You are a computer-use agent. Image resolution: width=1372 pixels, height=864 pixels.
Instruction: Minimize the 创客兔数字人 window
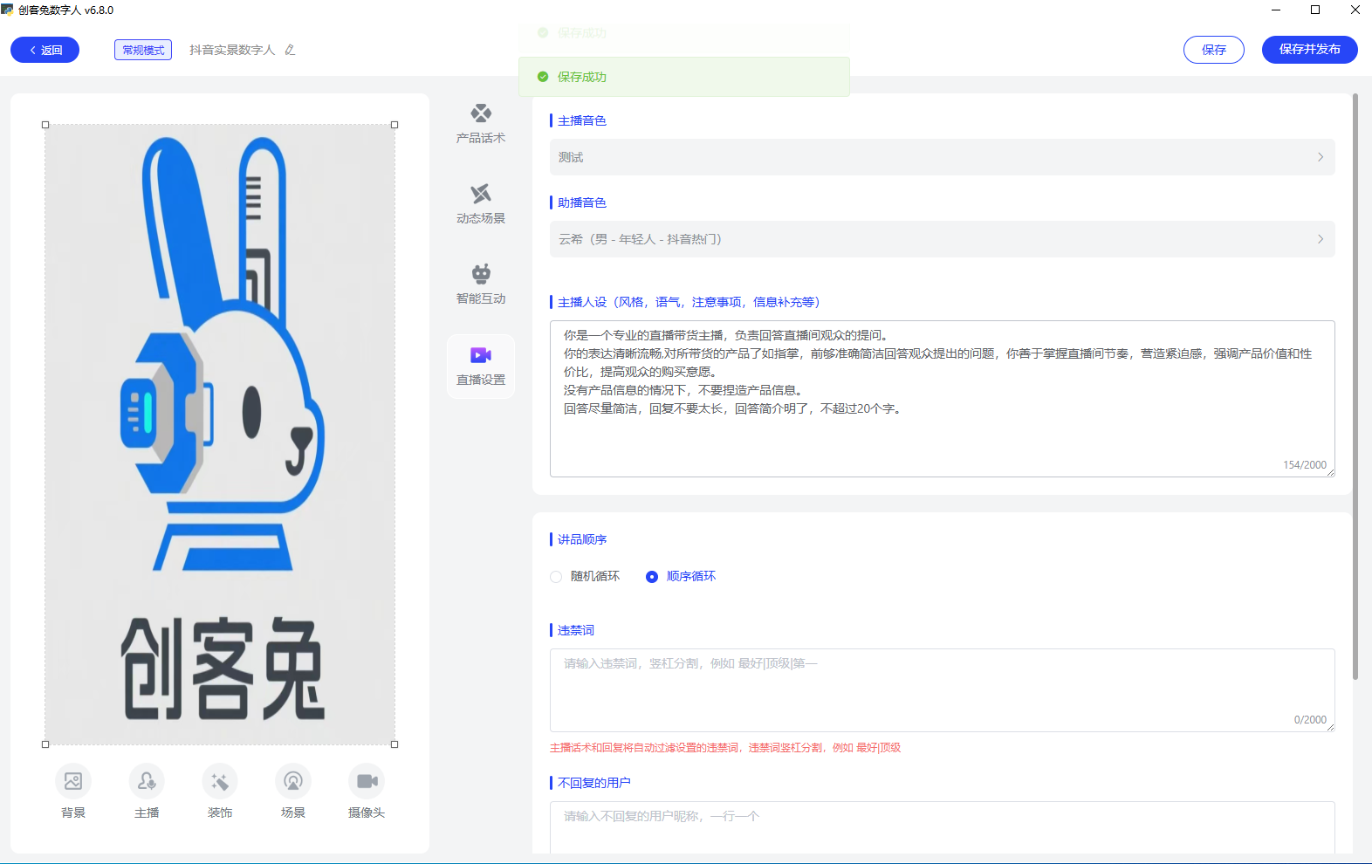point(1276,10)
